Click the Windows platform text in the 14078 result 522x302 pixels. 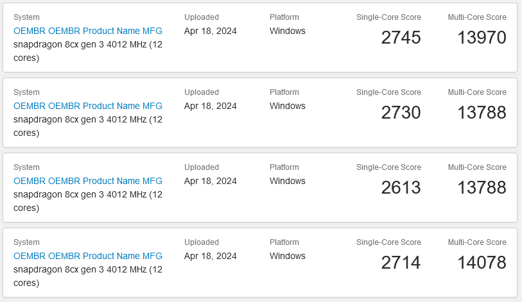(x=288, y=256)
